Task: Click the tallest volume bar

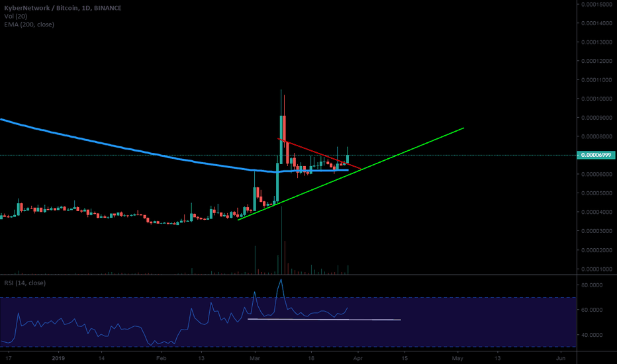Action: (282, 240)
